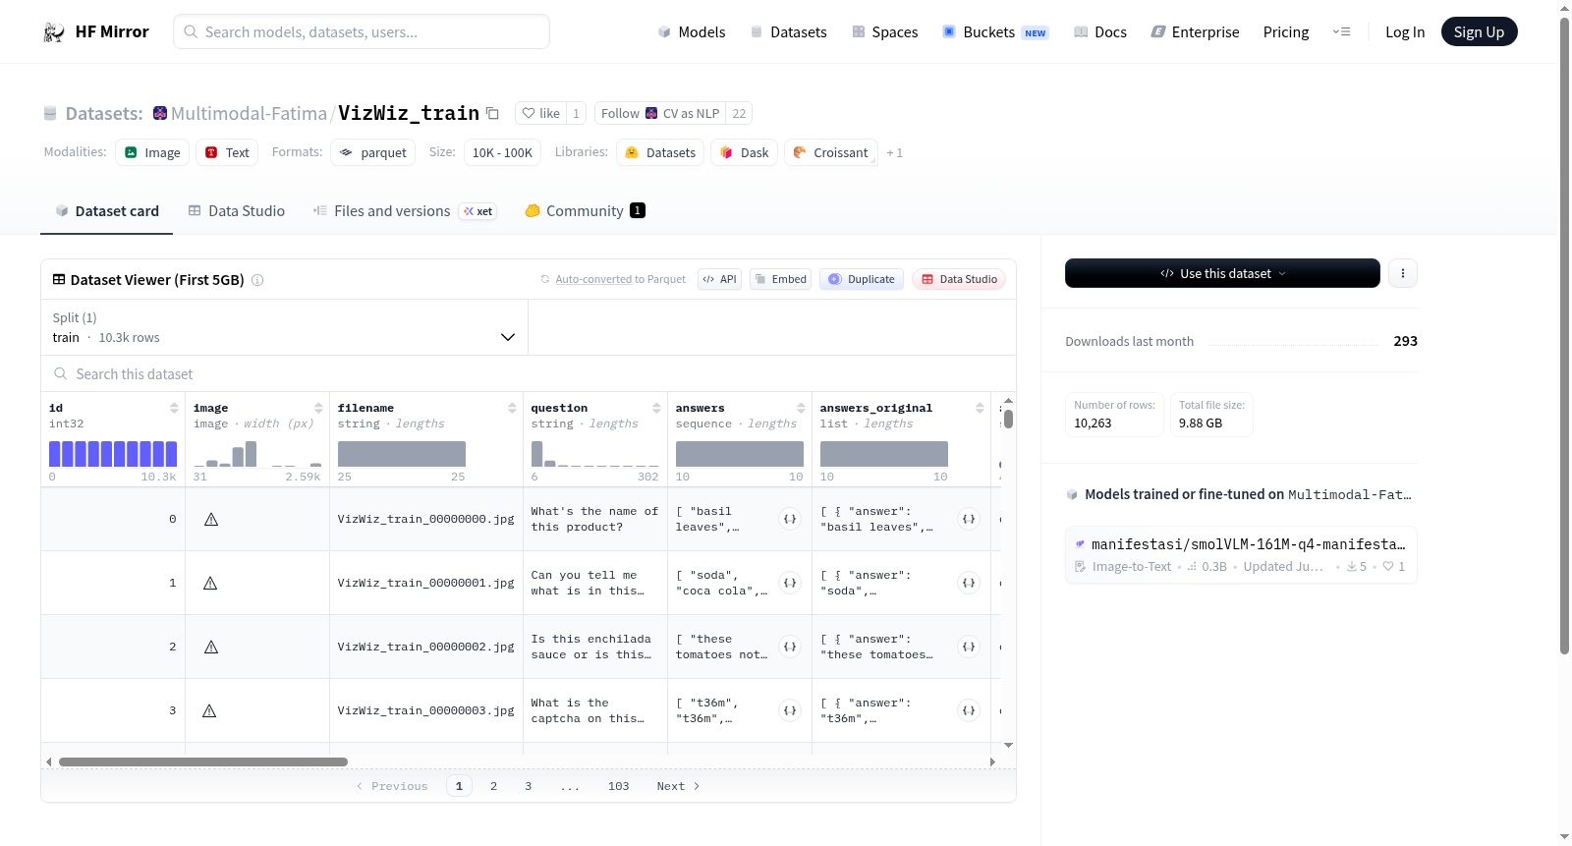Open the more-options kebab menu icon
Image resolution: width=1572 pixels, height=846 pixels.
pos(1403,273)
